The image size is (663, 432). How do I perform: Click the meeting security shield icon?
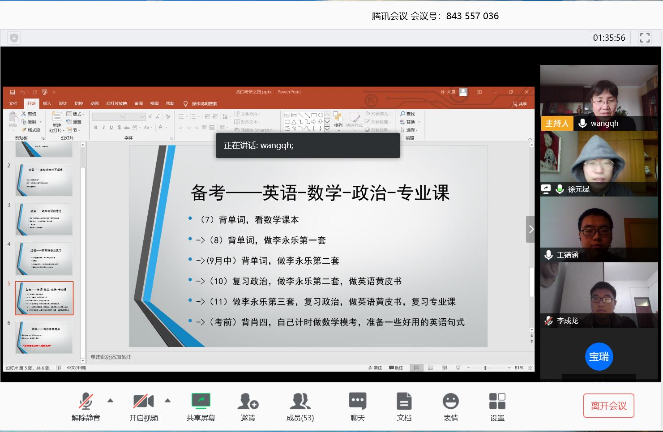(x=14, y=38)
